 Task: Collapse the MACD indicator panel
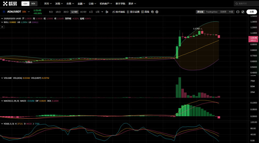(2, 101)
